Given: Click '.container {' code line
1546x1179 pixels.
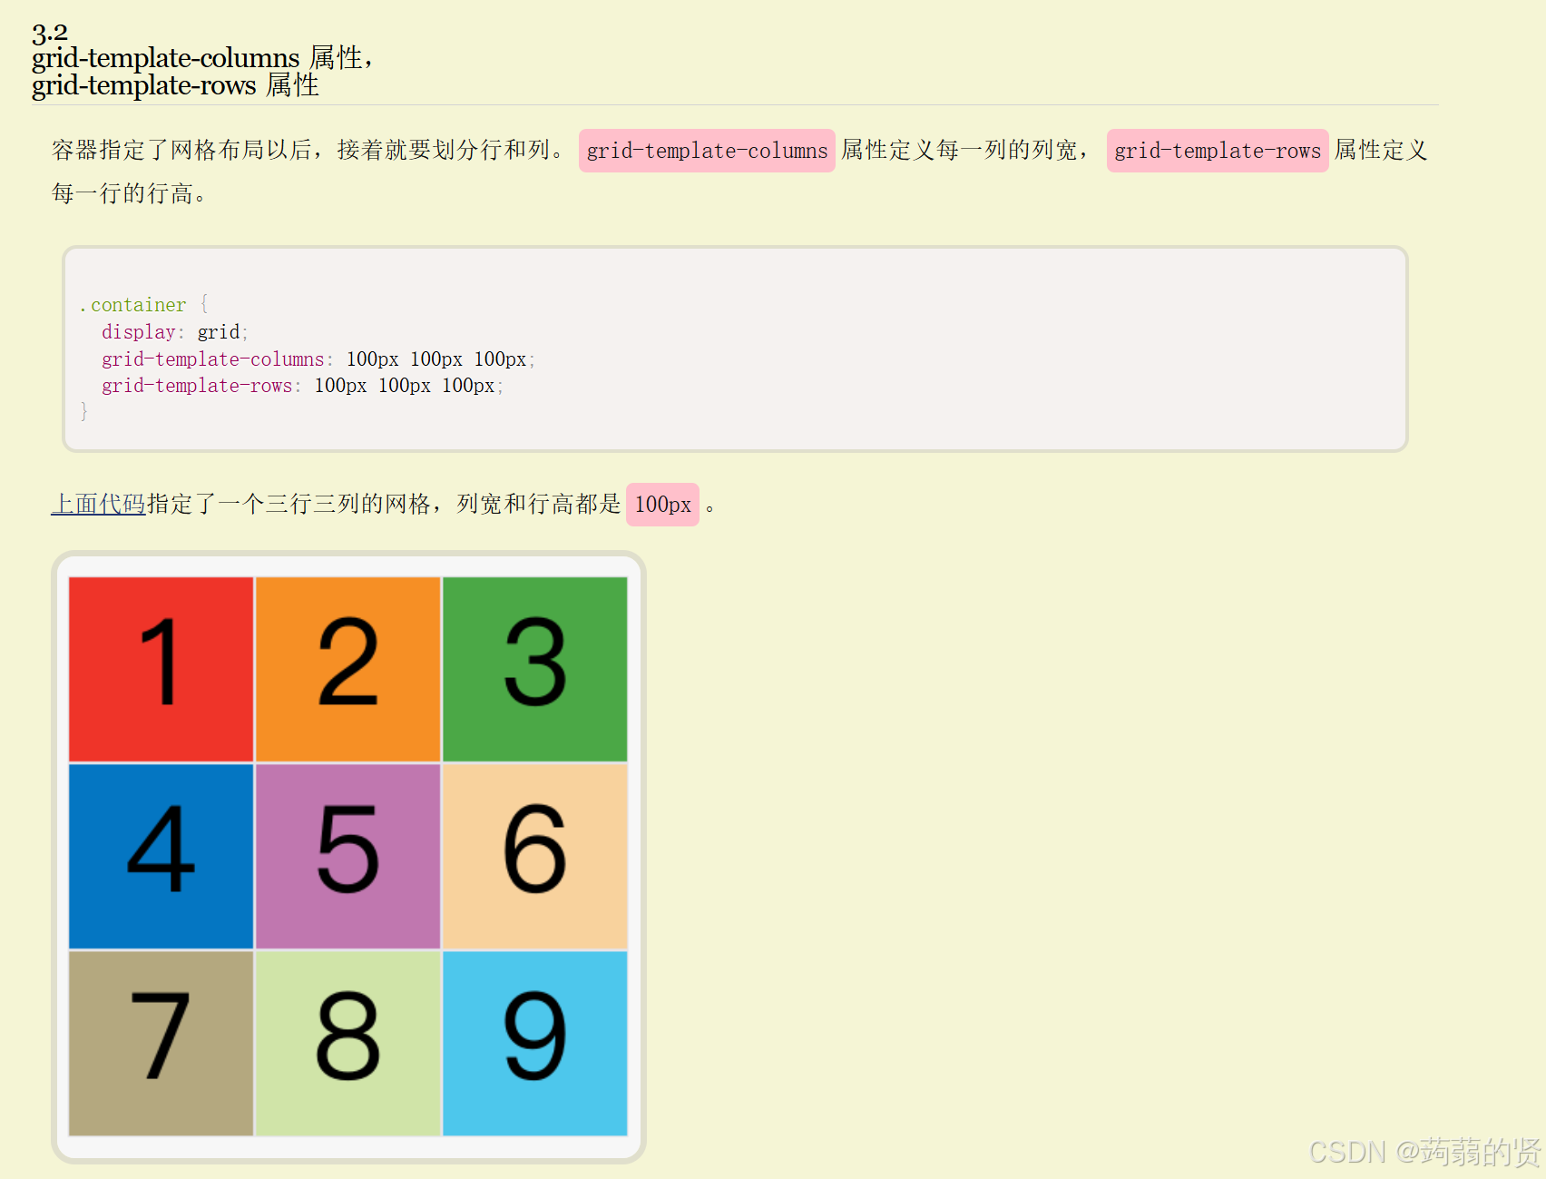Looking at the screenshot, I should tap(144, 305).
